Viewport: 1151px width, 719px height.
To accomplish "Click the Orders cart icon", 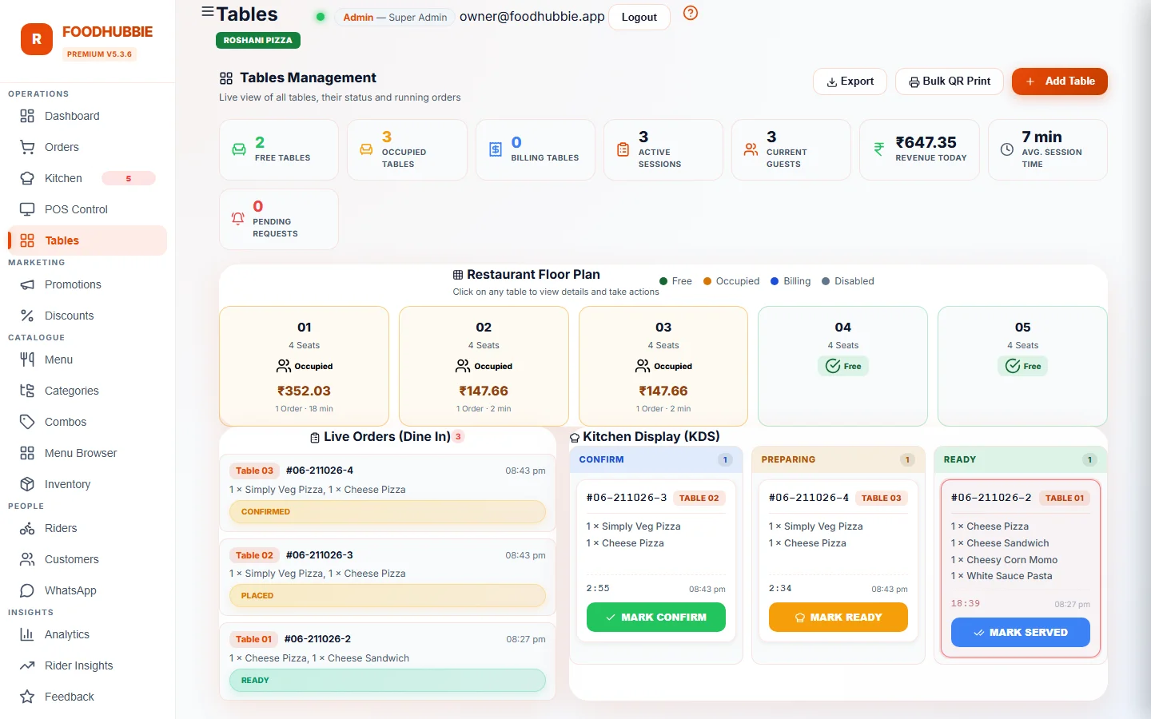I will pos(27,147).
